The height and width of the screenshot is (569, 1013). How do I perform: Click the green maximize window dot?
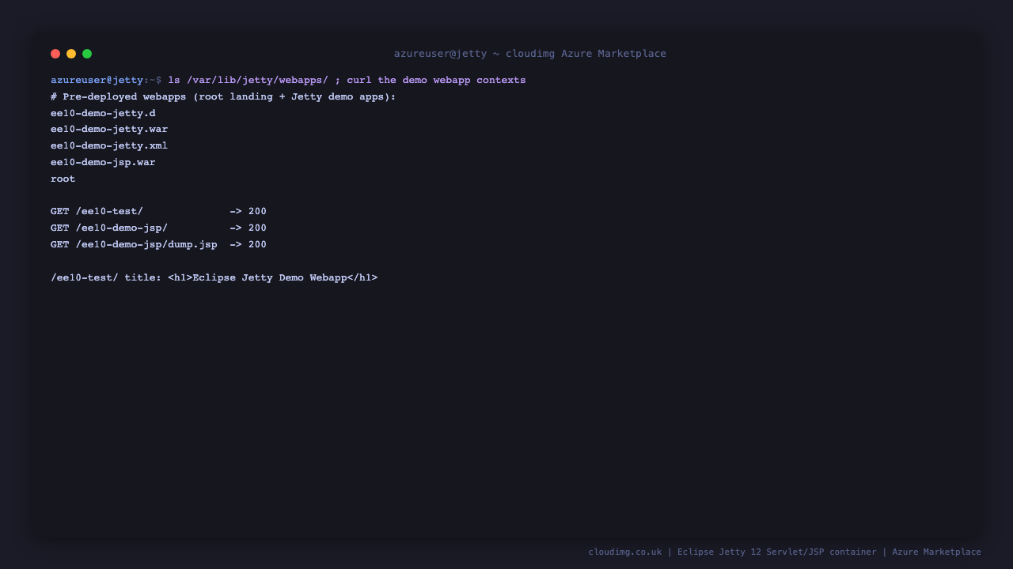pos(87,54)
